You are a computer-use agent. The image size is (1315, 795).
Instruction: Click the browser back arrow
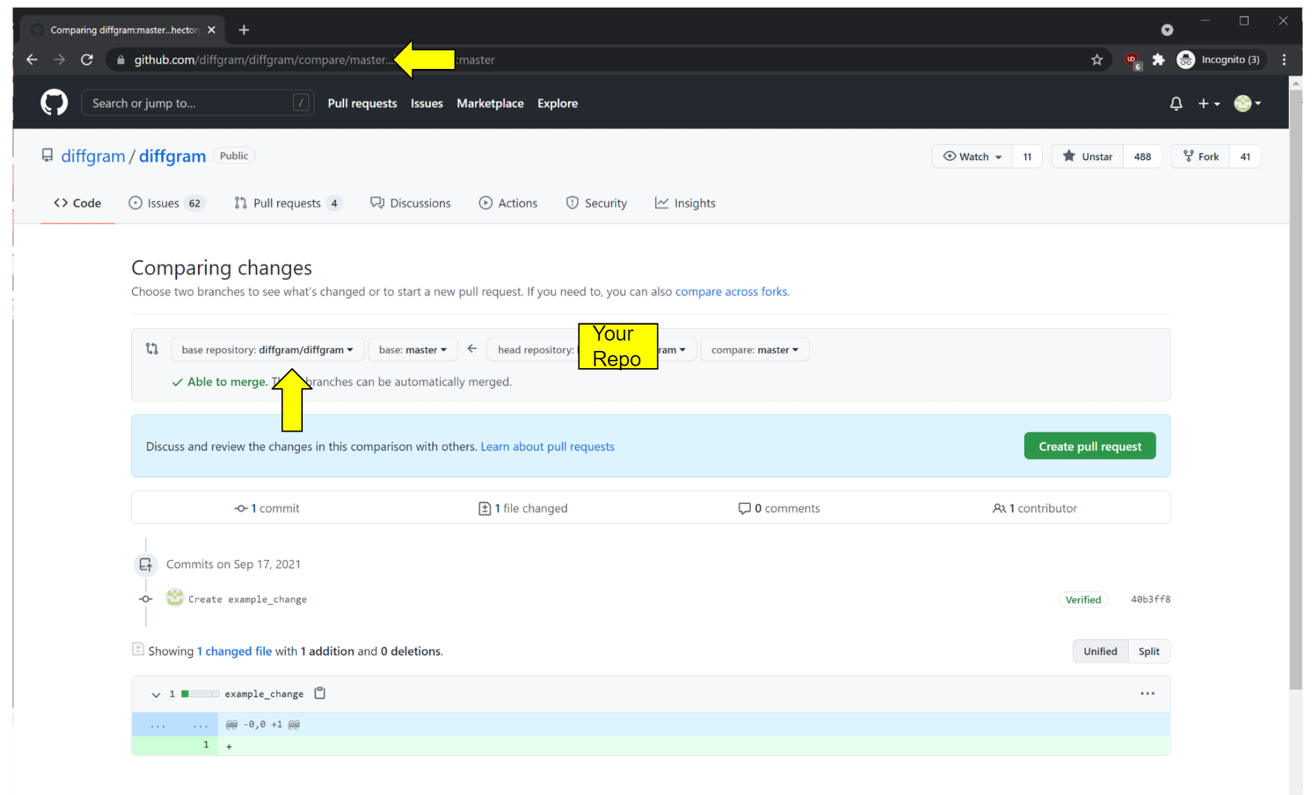tap(32, 60)
